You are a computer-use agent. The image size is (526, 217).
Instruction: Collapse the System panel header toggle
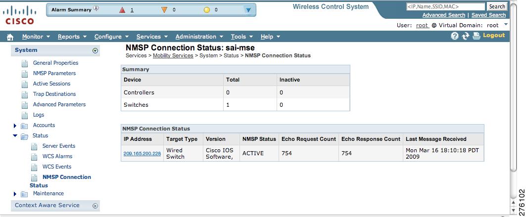point(96,50)
